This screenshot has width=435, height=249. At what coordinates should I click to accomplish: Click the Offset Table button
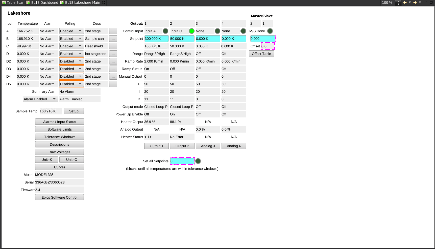(x=261, y=54)
